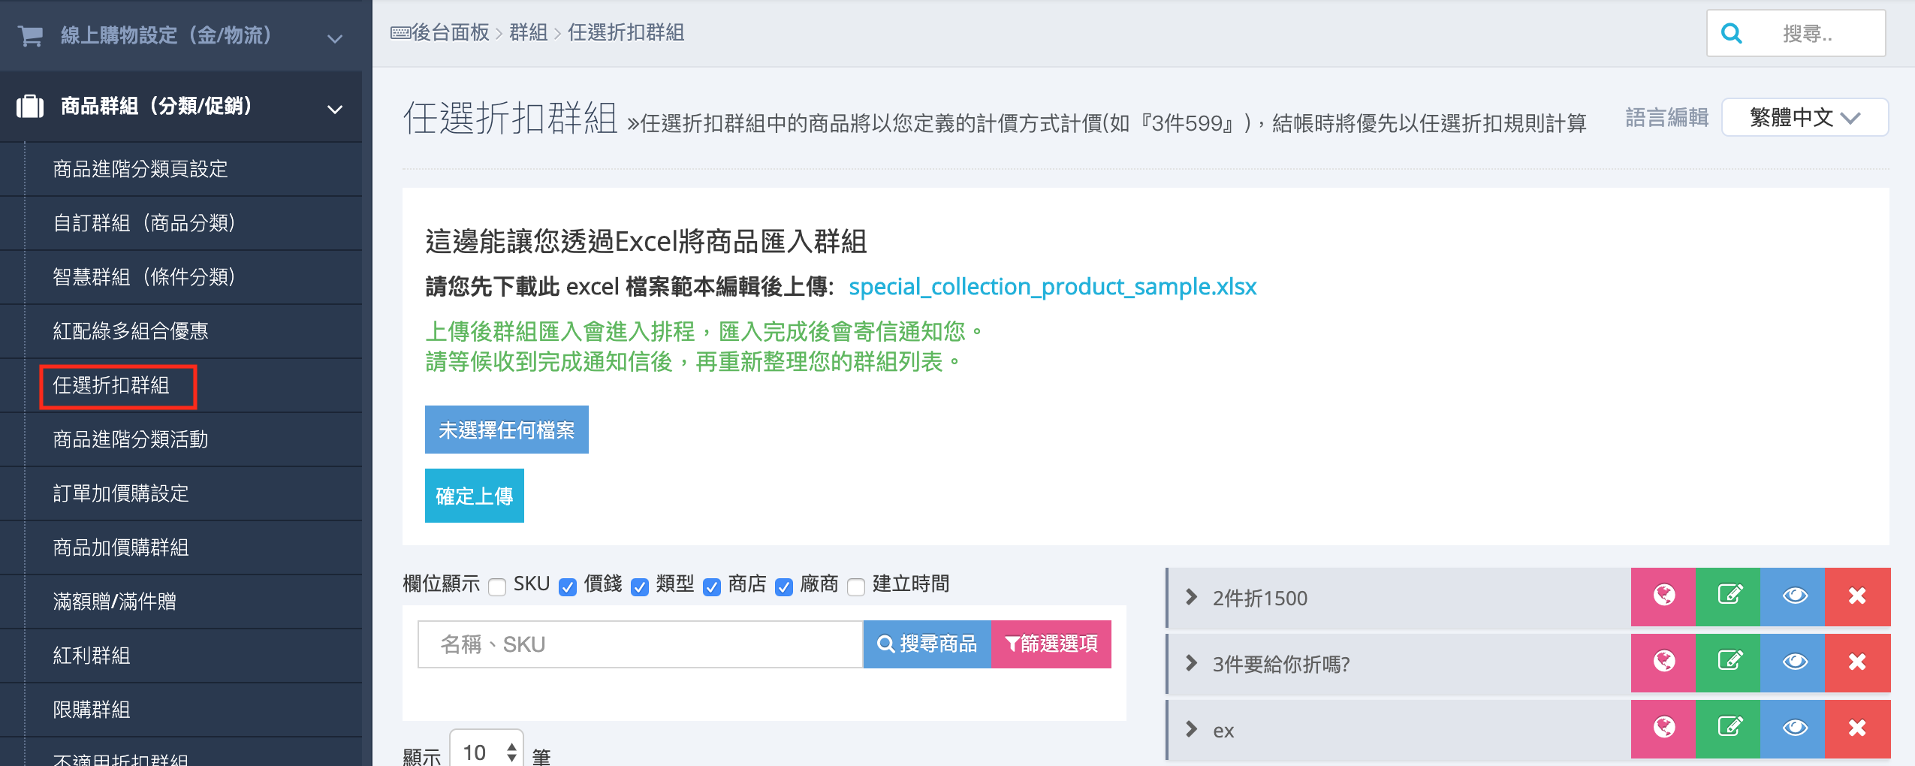Open 限購群組 menu item
Viewport: 1915px width, 766px height.
92,710
